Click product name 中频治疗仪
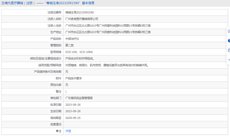The image size is (230, 137). click(x=72, y=39)
